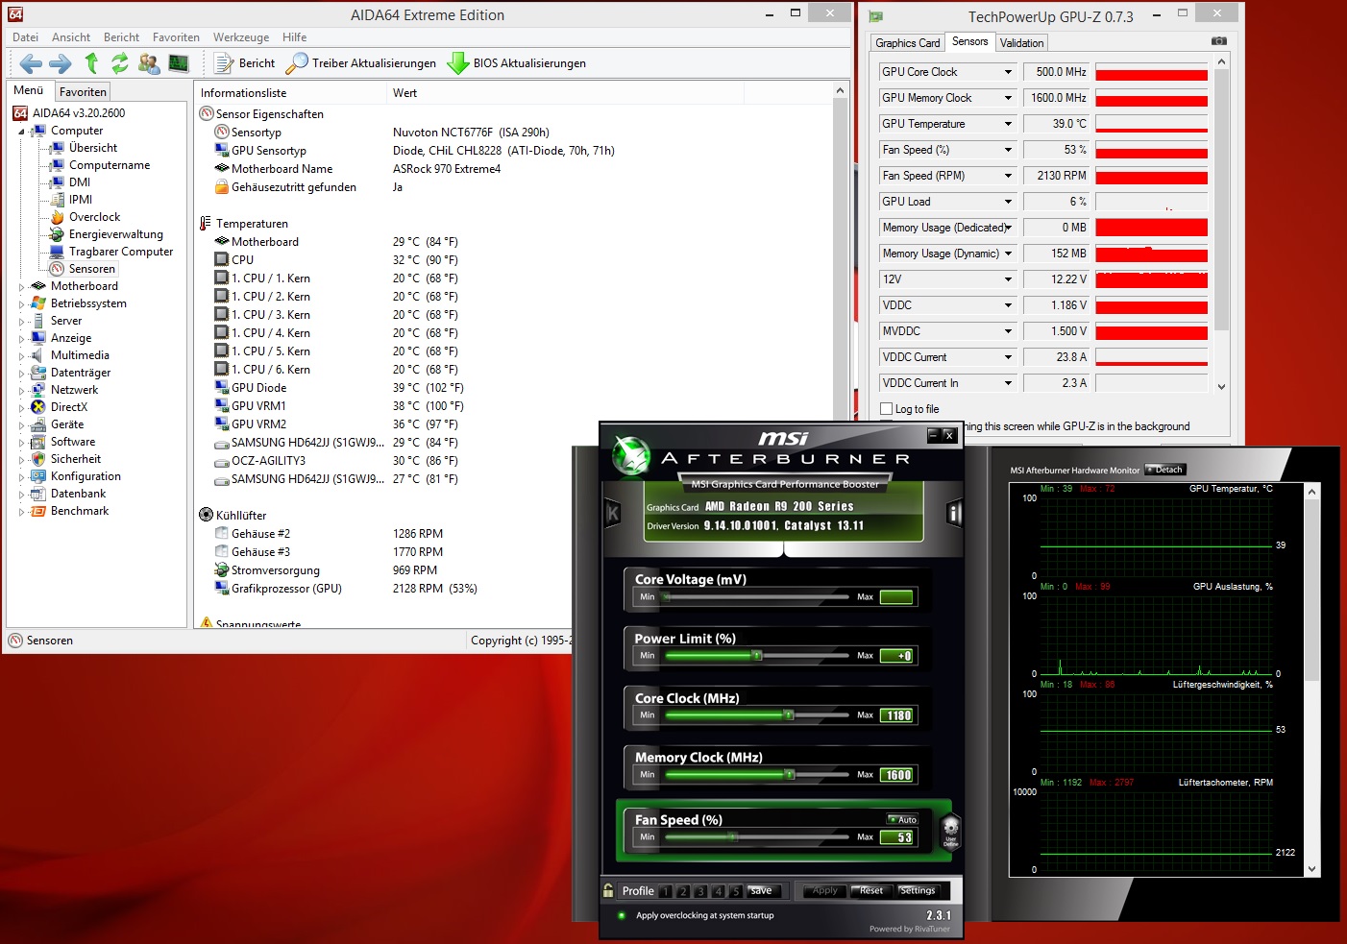Click the green refresh icon in AIDA64 toolbar
The image size is (1347, 944).
(119, 63)
